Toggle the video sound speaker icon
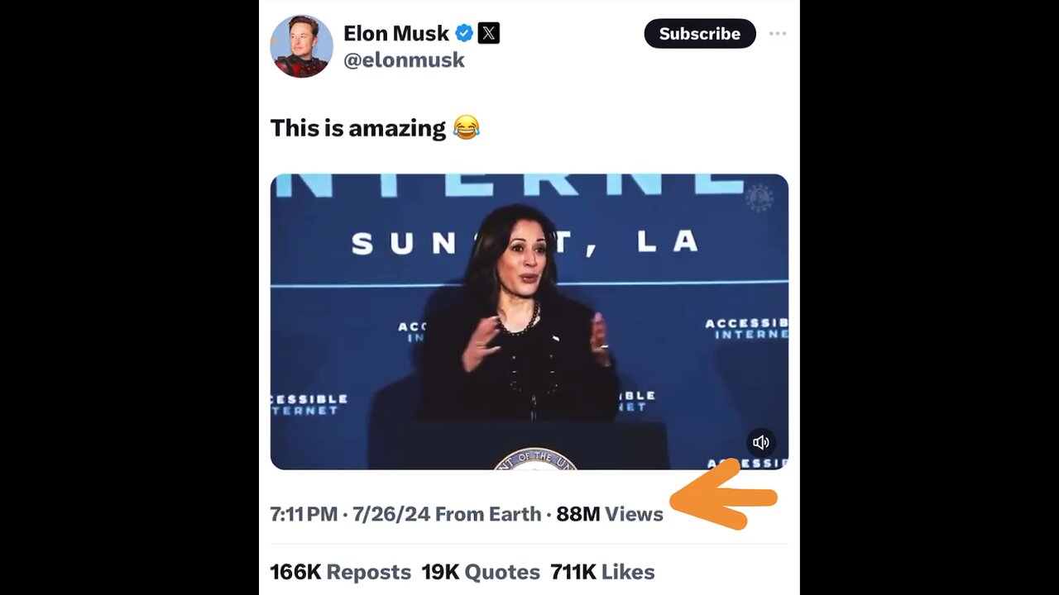 coord(761,442)
